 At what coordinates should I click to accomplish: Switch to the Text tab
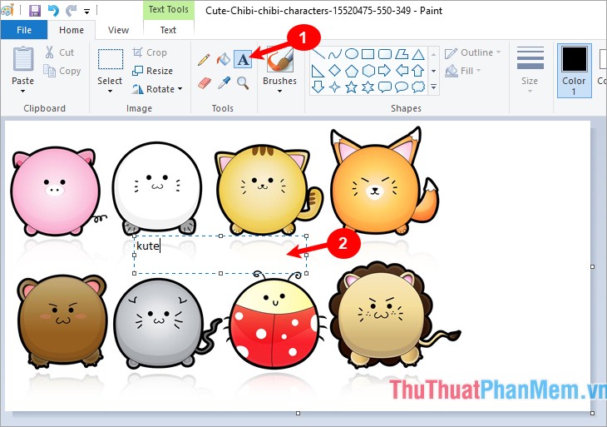click(168, 30)
